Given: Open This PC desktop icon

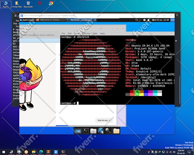Looking at the screenshot, I should click(6, 5).
